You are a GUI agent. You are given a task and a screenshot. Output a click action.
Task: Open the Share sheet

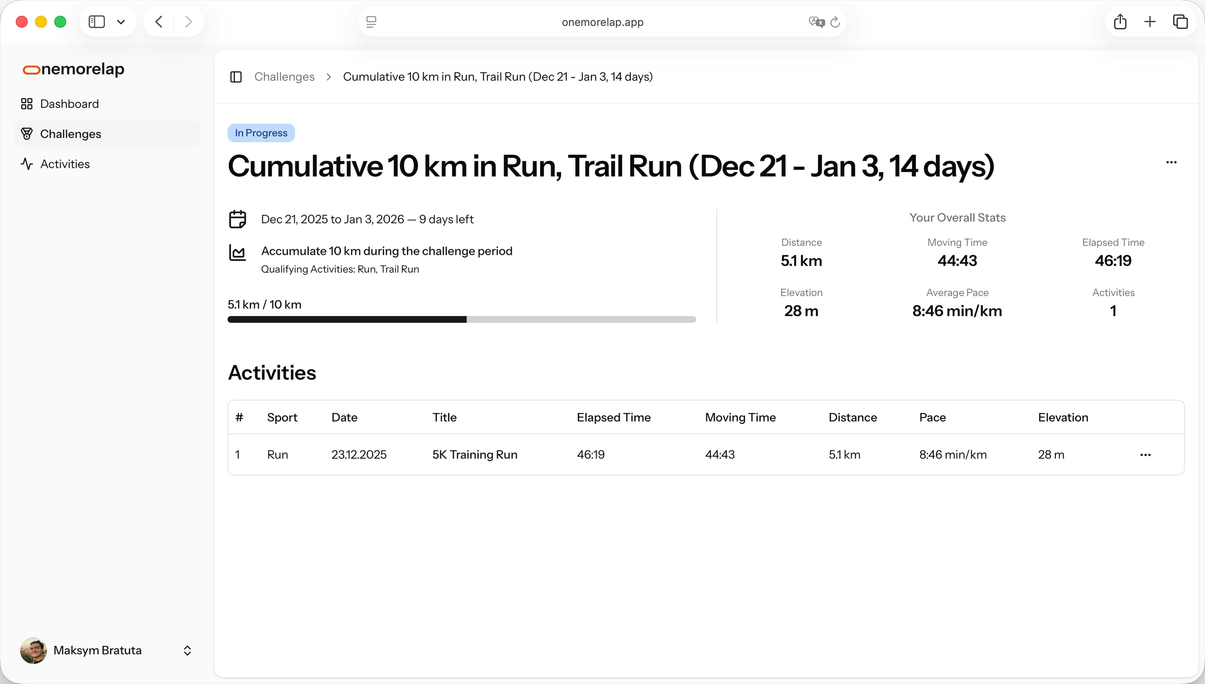point(1120,22)
